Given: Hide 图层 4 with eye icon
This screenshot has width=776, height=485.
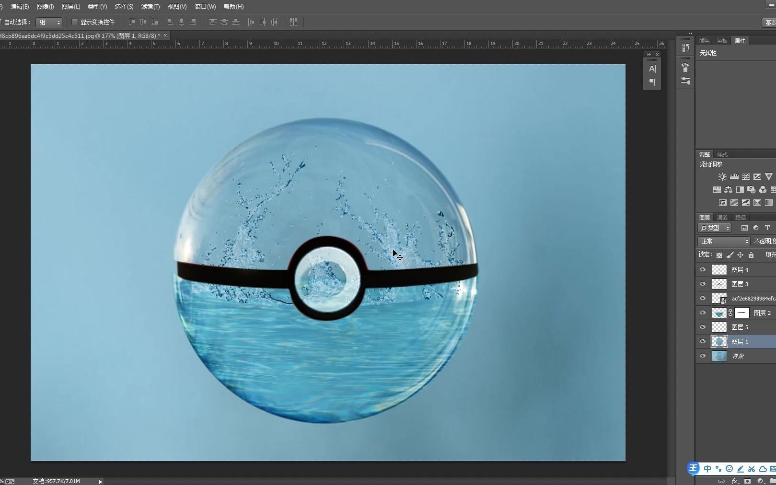Looking at the screenshot, I should 703,270.
